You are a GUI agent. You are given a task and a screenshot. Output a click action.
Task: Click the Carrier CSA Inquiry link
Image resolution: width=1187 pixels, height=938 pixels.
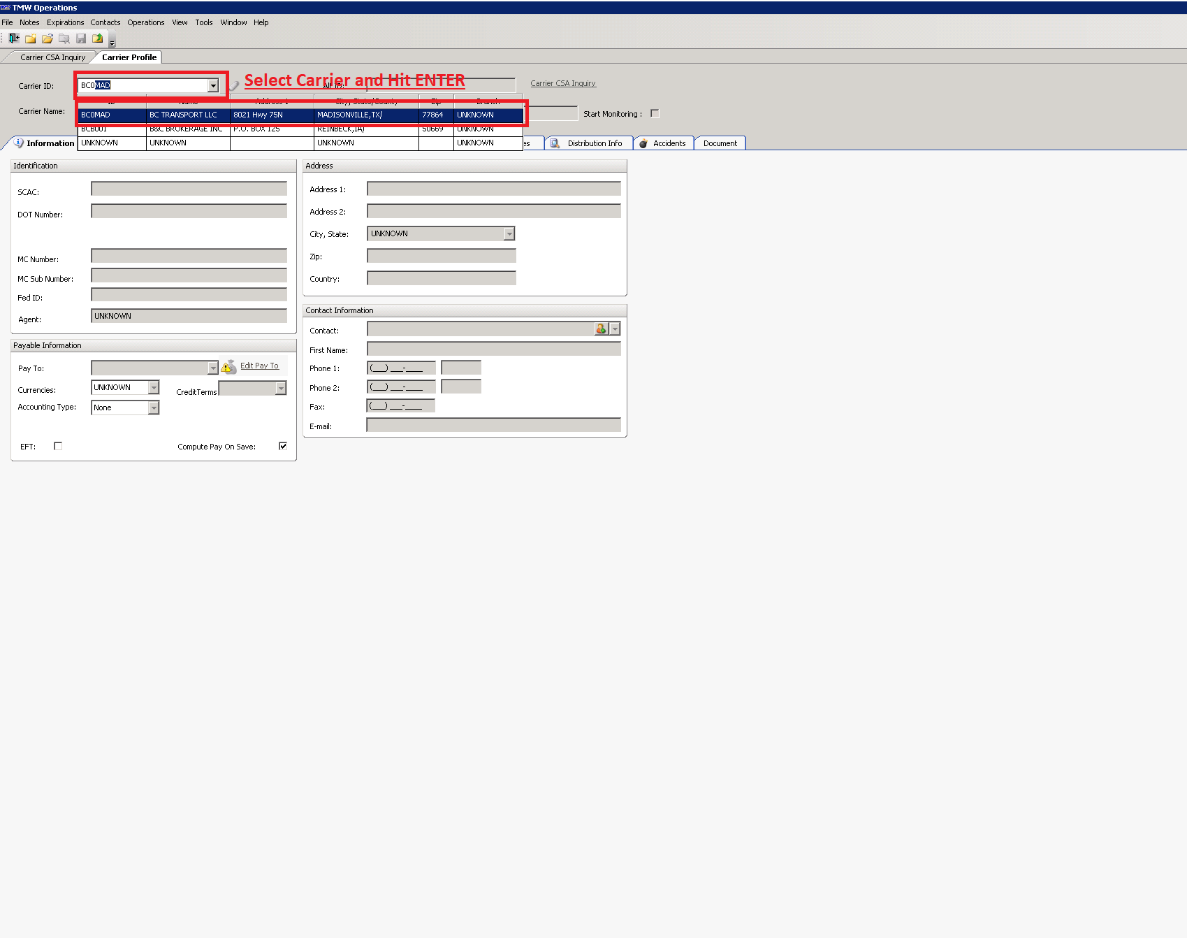562,83
